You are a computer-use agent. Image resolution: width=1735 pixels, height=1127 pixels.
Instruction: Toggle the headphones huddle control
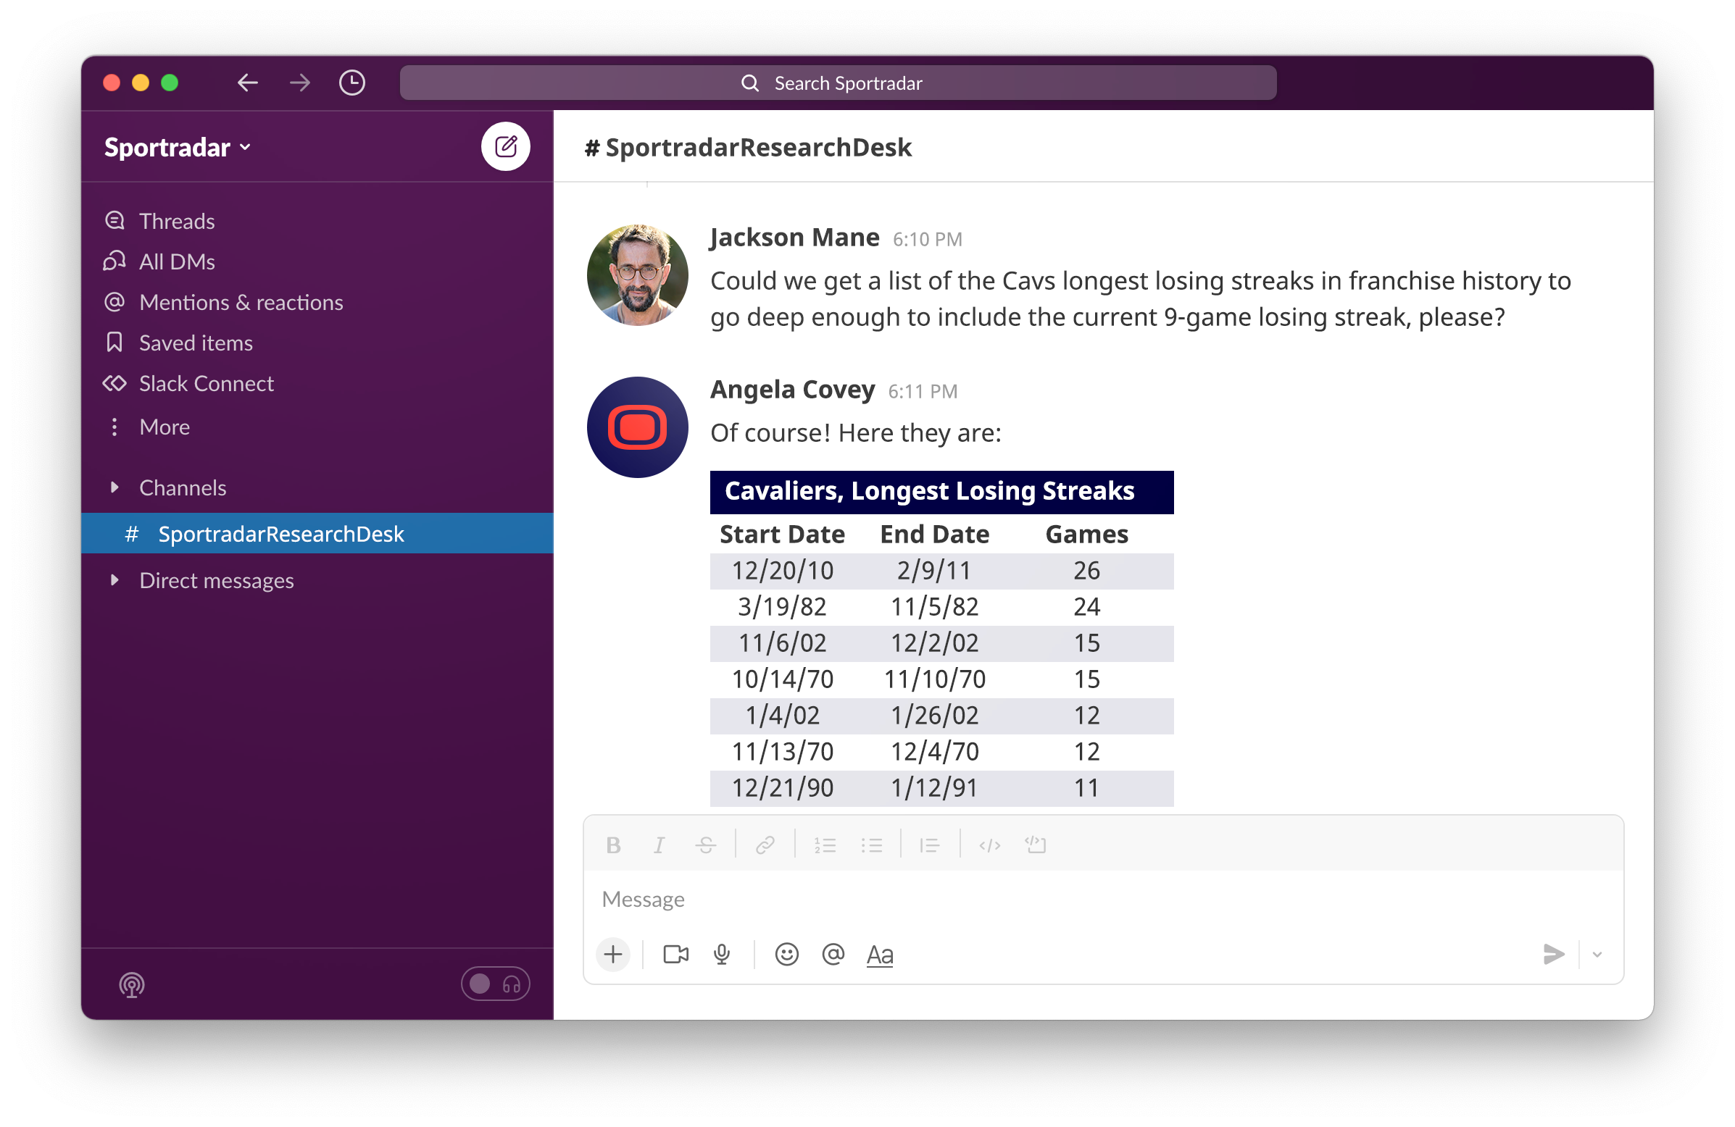[495, 984]
